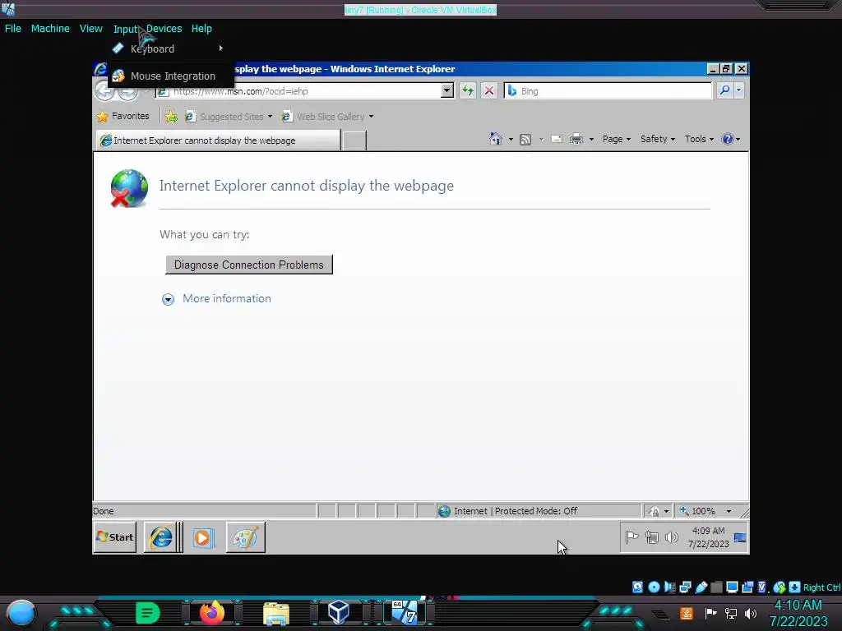
Task: Toggle Mouse Integration in Input menu
Action: pos(171,76)
